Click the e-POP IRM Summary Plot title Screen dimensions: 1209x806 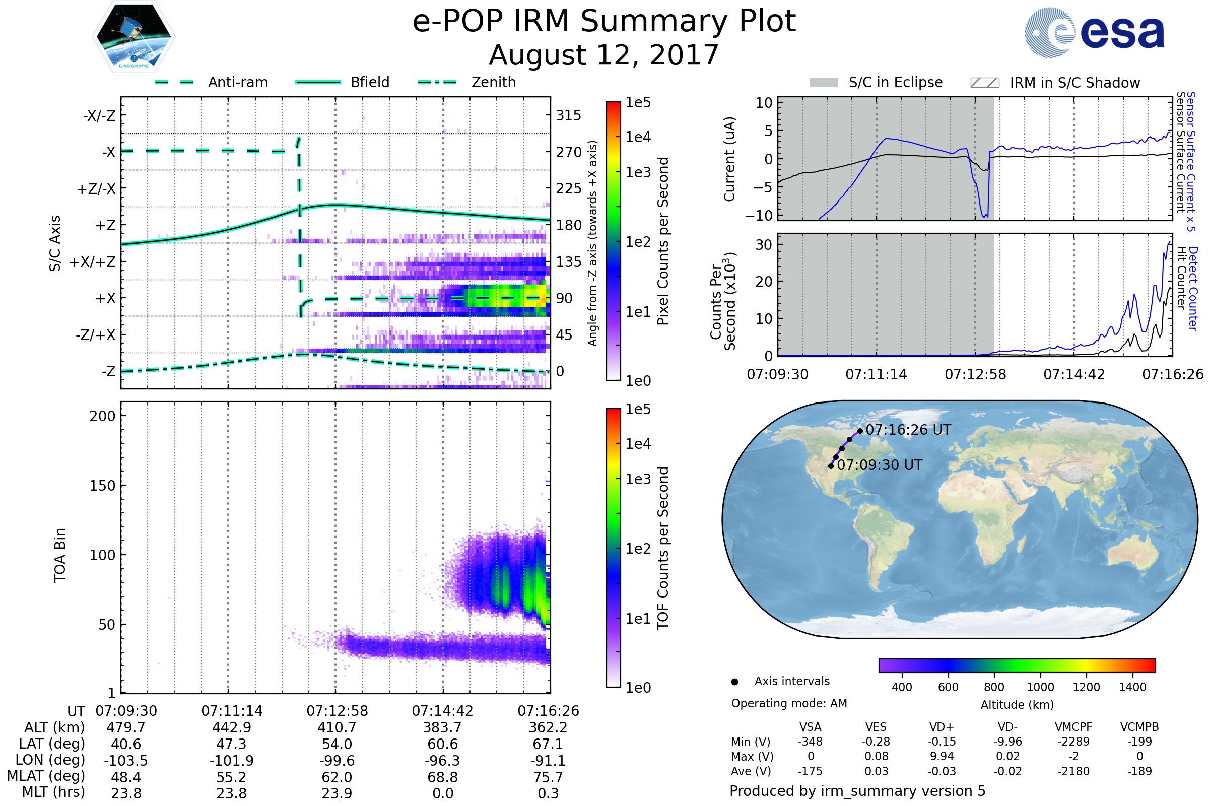coord(604,22)
